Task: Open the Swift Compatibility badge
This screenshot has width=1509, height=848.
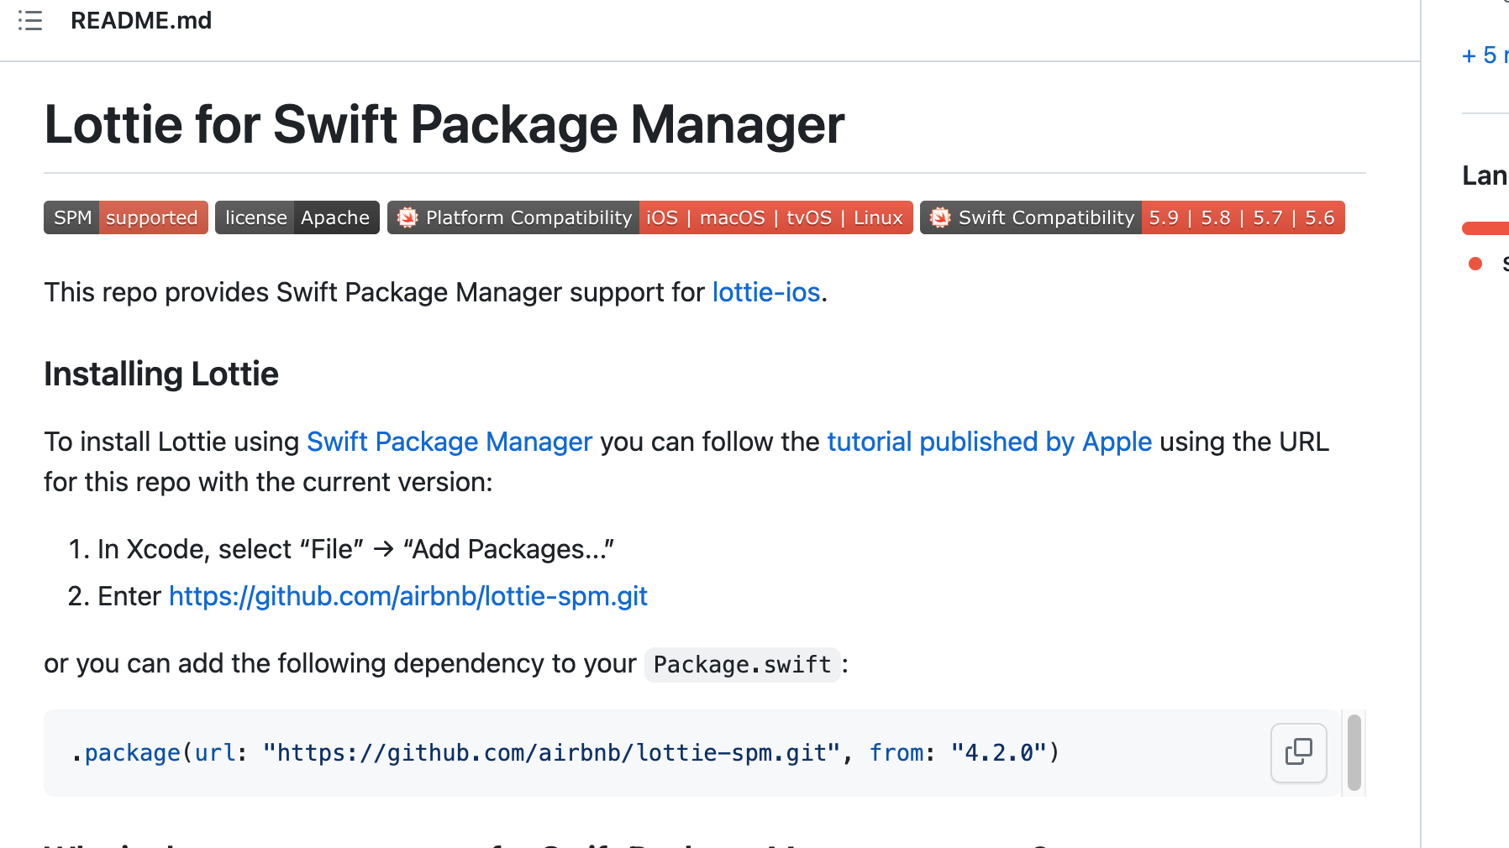Action: click(1132, 217)
